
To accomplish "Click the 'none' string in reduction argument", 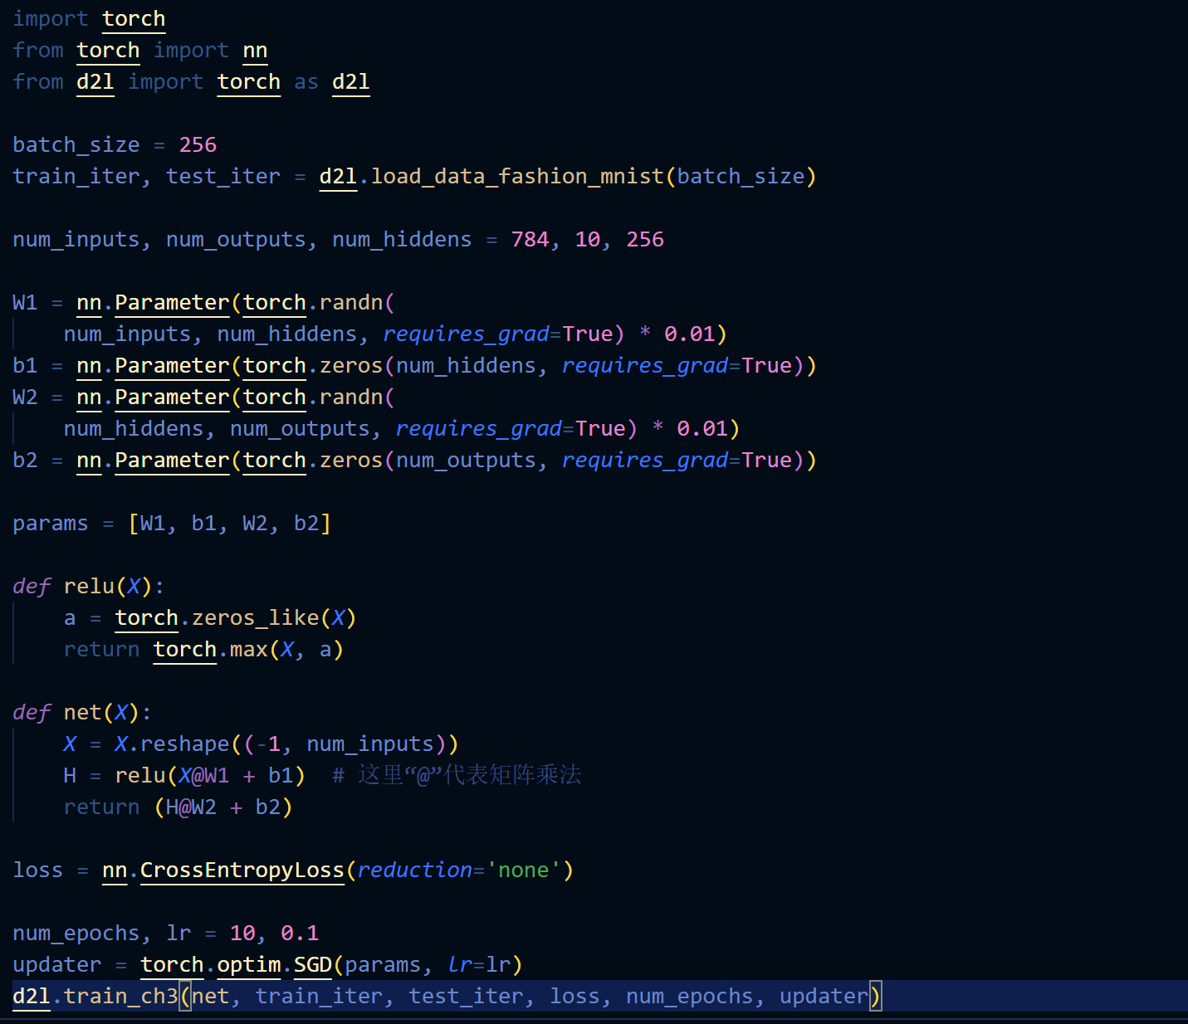I will (523, 870).
